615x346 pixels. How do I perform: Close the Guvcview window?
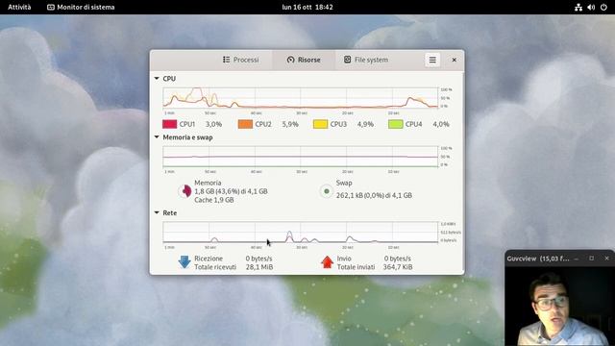click(606, 259)
